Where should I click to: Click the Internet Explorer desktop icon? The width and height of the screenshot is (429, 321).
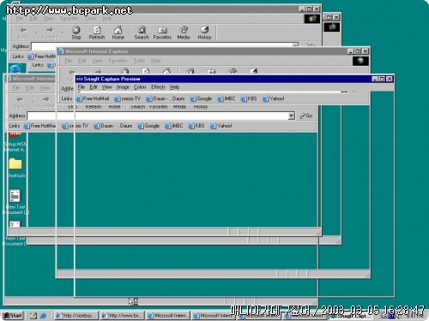point(15,68)
